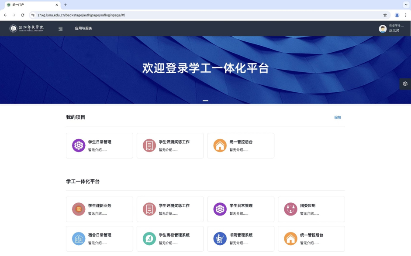Open the 学生迎新业务 icon in 学工一体化平台
Screen dimensions: 411x256
coord(79,209)
